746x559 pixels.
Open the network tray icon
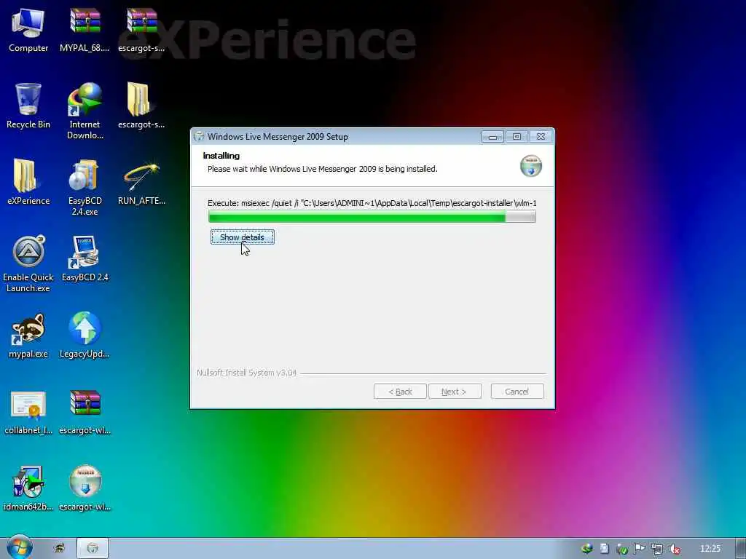(x=657, y=549)
